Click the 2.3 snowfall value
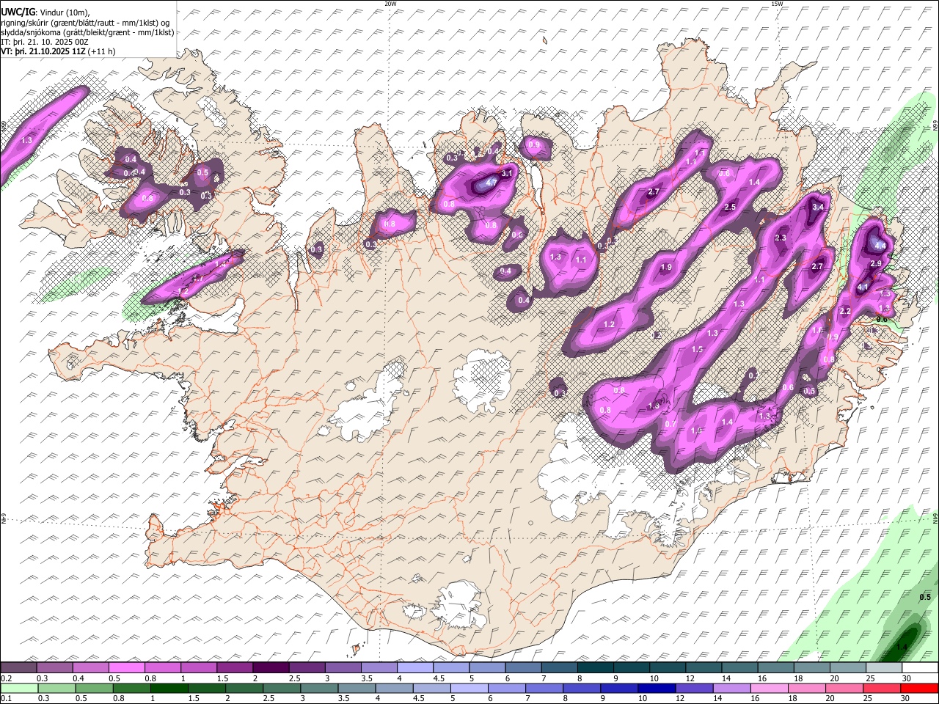 [781, 238]
